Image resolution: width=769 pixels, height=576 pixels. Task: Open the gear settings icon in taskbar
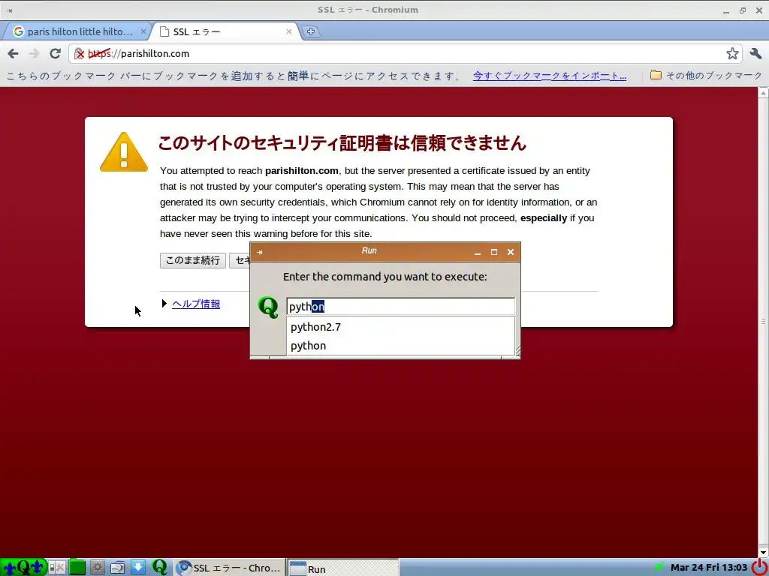97,567
